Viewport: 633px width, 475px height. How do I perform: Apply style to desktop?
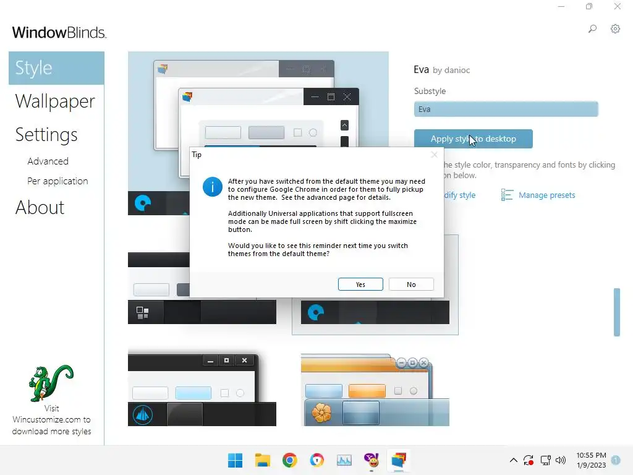click(x=473, y=139)
